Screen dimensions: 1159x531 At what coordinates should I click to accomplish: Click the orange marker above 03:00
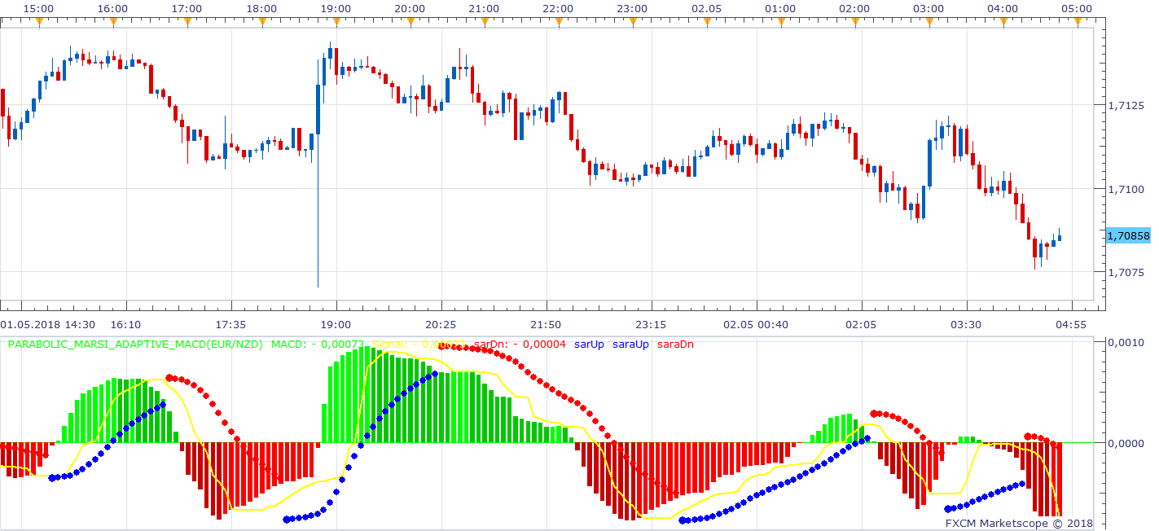pos(929,21)
